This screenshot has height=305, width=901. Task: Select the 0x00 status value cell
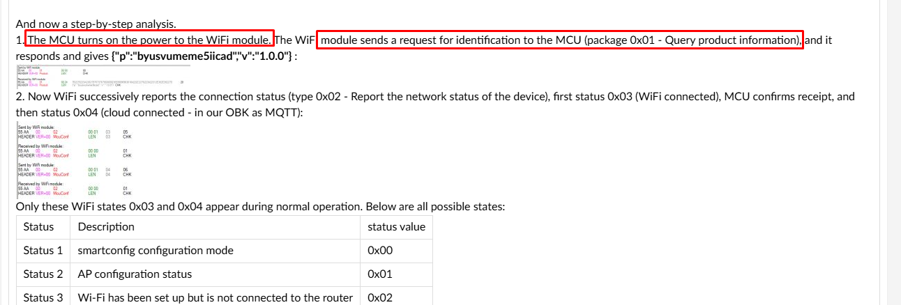click(380, 251)
